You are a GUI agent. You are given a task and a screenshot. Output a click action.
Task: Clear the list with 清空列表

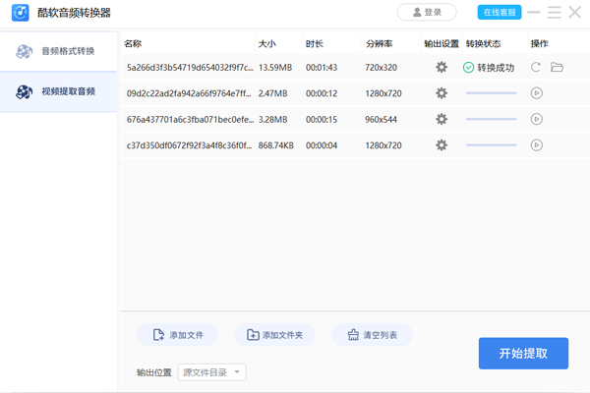372,335
